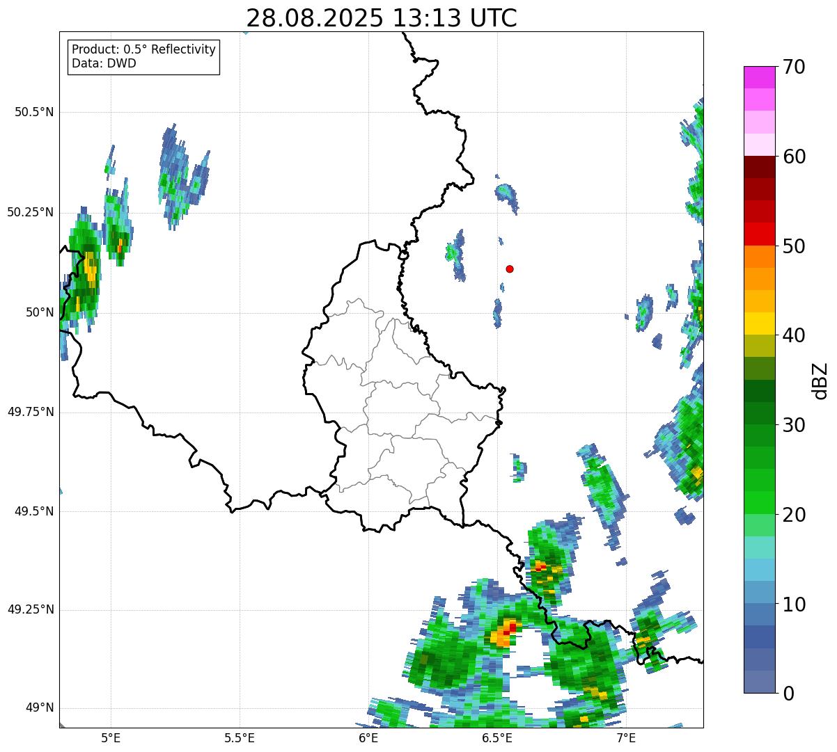Viewport: 837px width, 752px height.
Task: Click the '70' colorbar tick label
Action: tap(792, 67)
